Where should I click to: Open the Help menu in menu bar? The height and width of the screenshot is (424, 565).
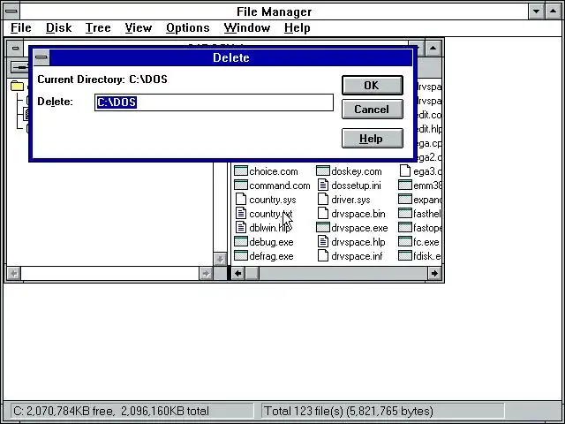297,27
